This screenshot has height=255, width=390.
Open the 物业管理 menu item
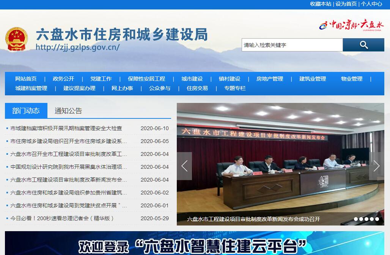click(x=352, y=79)
